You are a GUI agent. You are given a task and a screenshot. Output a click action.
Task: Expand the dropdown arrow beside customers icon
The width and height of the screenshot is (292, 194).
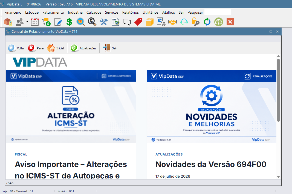click(27, 22)
